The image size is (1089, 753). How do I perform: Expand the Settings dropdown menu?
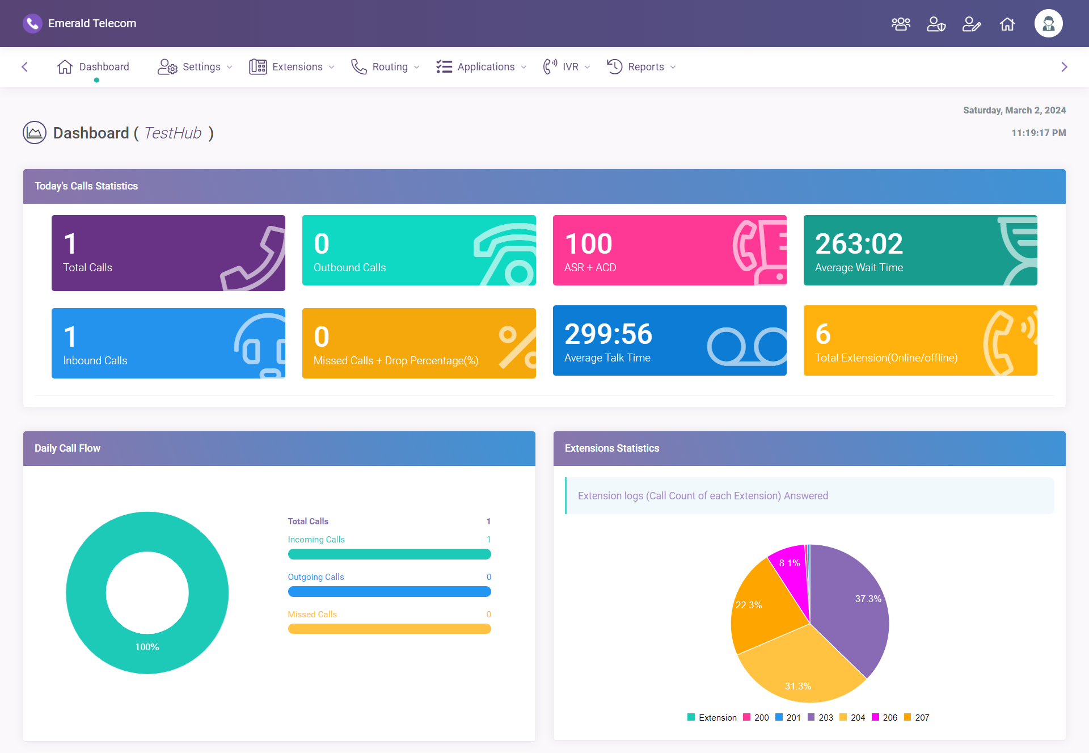[x=195, y=67]
